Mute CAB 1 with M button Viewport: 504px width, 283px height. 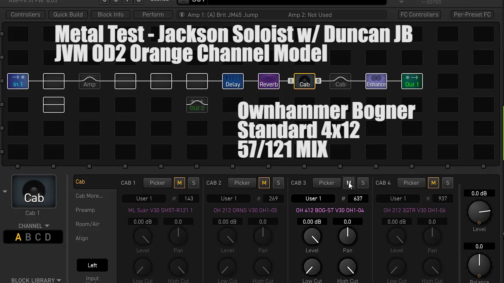pos(180,183)
